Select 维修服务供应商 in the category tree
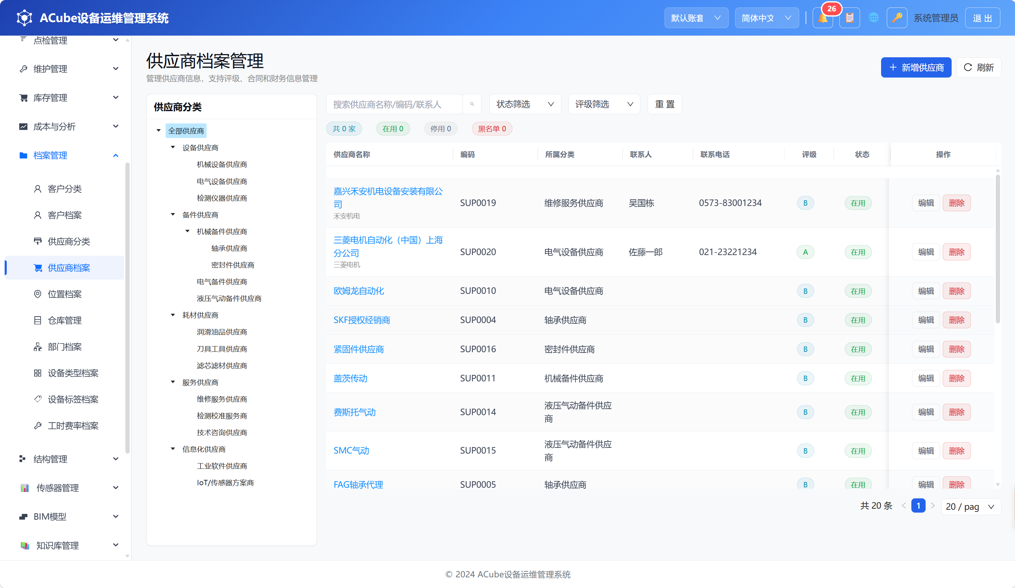 [222, 399]
